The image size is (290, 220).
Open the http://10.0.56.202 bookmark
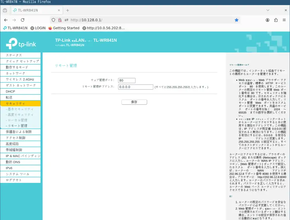coord(104,28)
